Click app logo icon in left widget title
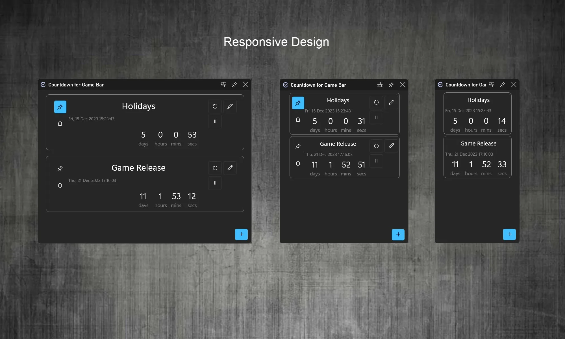This screenshot has height=339, width=565. pyautogui.click(x=43, y=84)
